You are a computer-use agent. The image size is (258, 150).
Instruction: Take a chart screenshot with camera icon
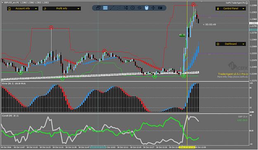coord(160,8)
